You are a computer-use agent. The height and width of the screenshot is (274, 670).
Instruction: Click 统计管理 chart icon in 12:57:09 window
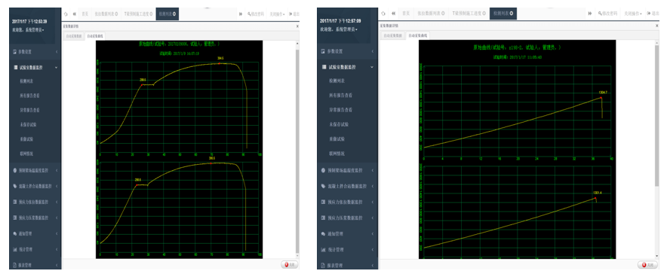pyautogui.click(x=323, y=249)
